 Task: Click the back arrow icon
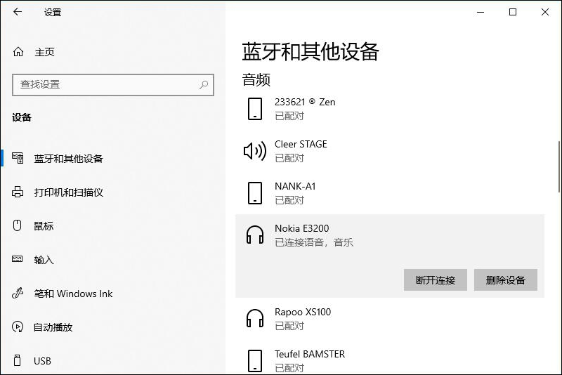pyautogui.click(x=17, y=12)
